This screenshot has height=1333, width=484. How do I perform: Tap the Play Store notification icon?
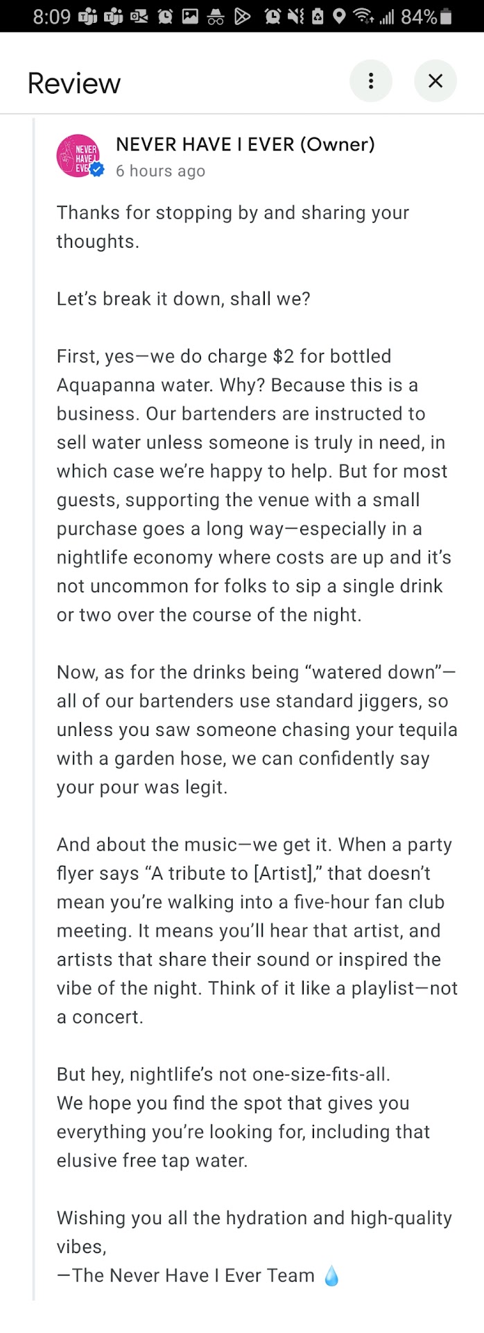click(242, 16)
